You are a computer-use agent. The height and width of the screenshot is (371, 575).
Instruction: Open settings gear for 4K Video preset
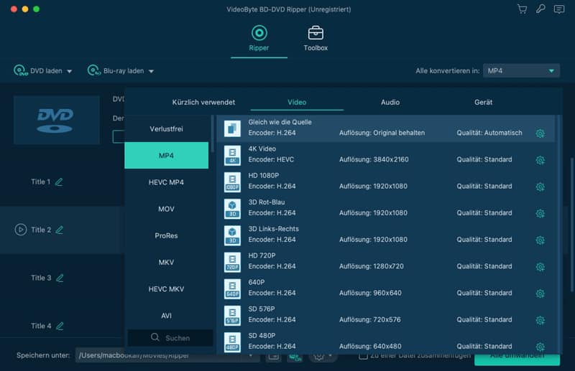tap(540, 160)
